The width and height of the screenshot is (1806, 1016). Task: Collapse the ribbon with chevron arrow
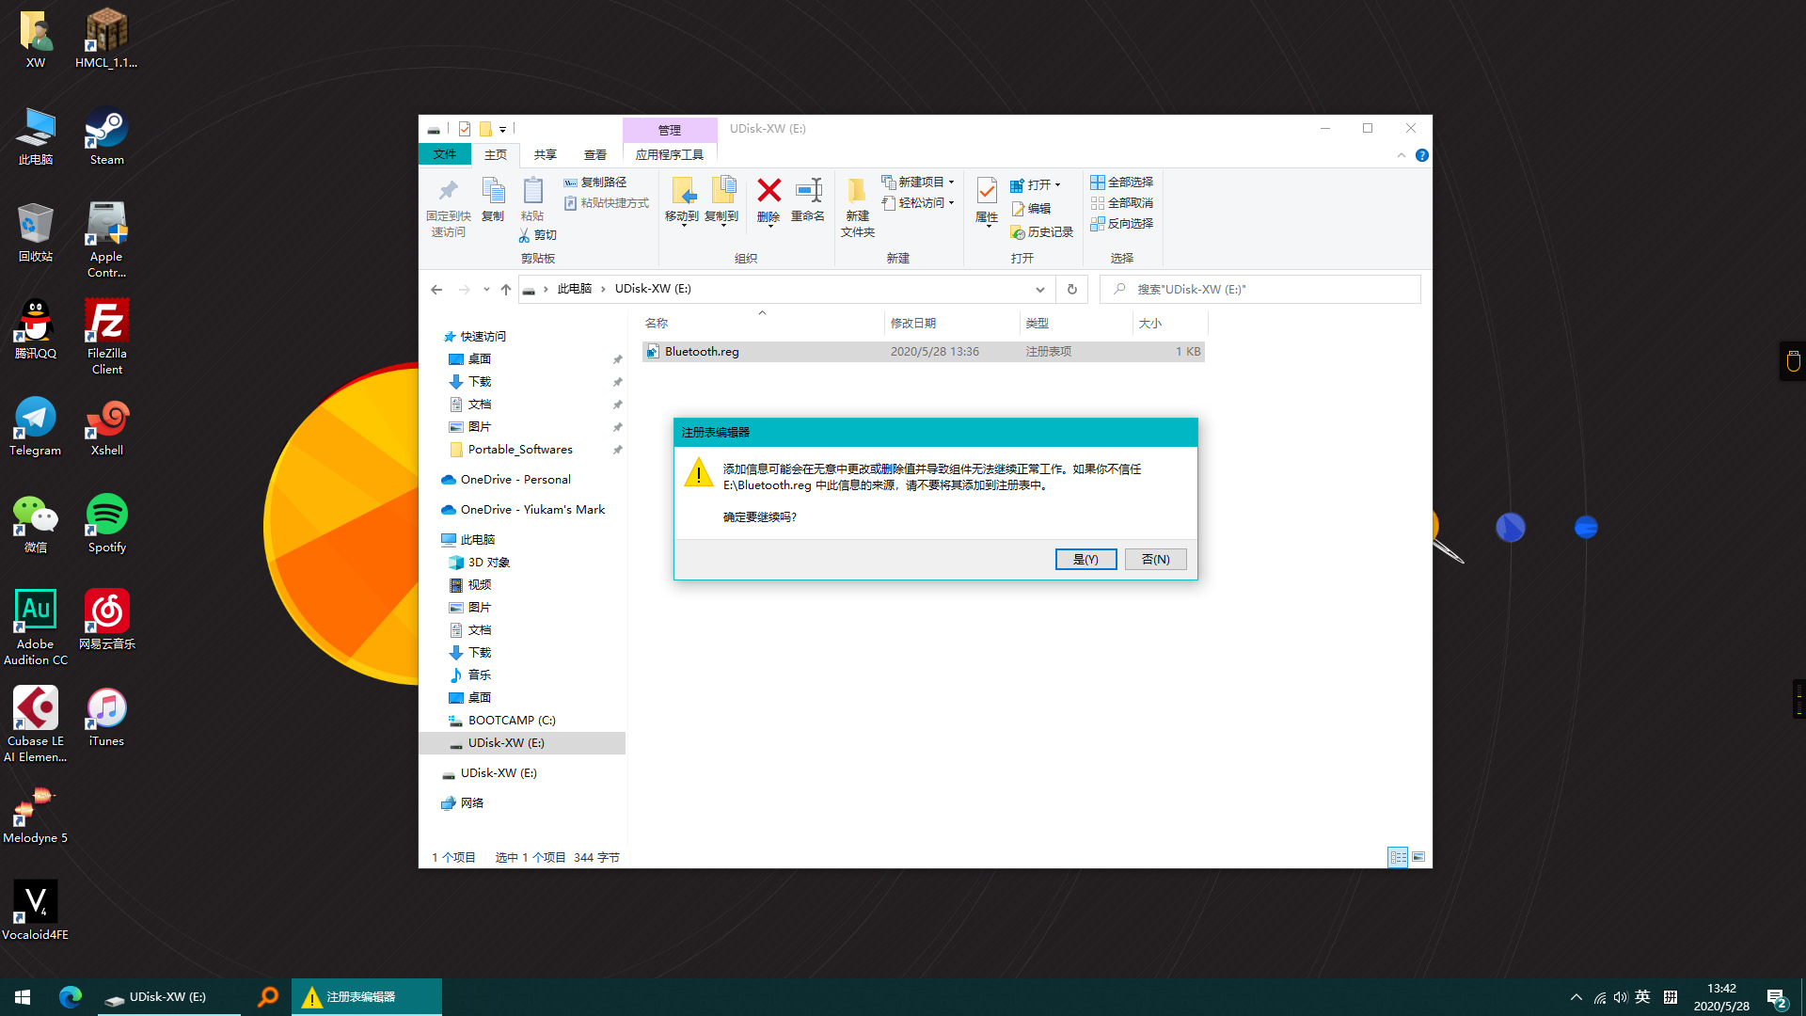point(1401,155)
